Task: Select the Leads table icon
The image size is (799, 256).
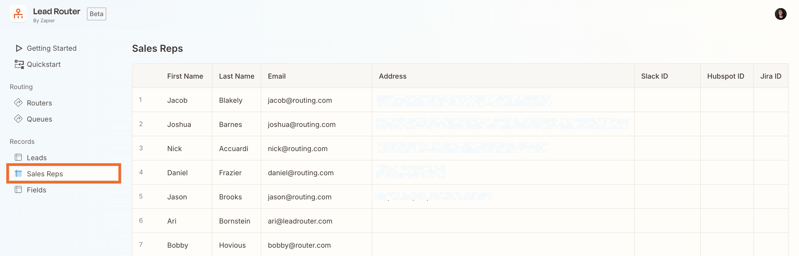Action: pyautogui.click(x=19, y=157)
